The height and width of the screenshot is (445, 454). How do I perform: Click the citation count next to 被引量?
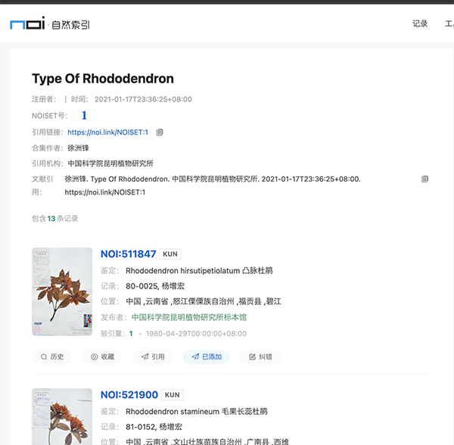pyautogui.click(x=131, y=333)
